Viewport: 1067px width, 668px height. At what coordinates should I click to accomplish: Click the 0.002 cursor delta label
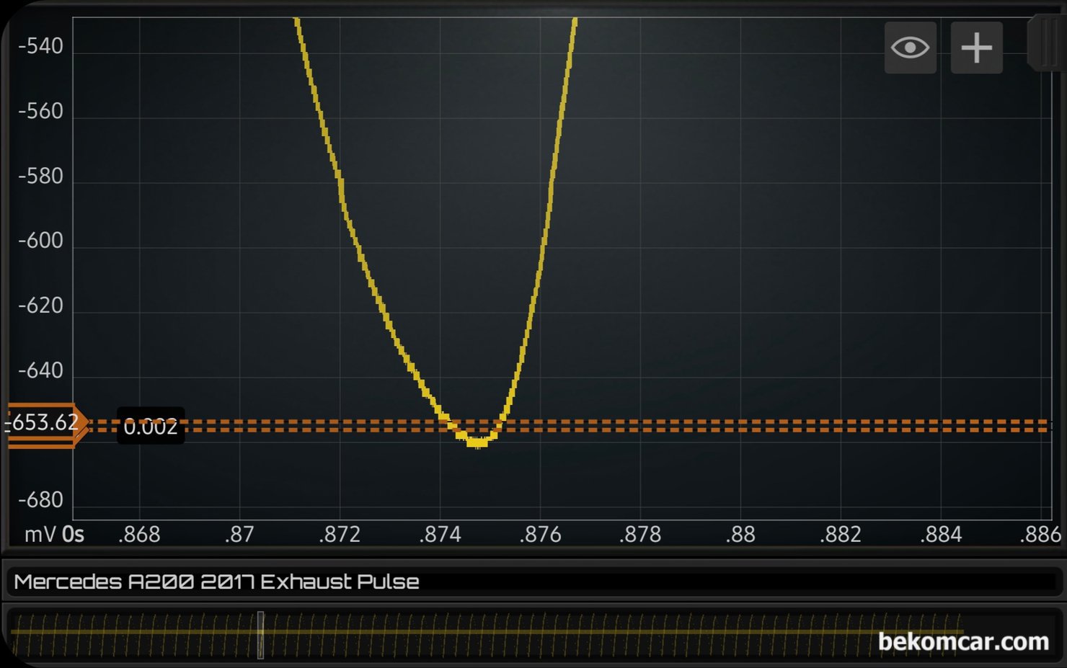151,427
